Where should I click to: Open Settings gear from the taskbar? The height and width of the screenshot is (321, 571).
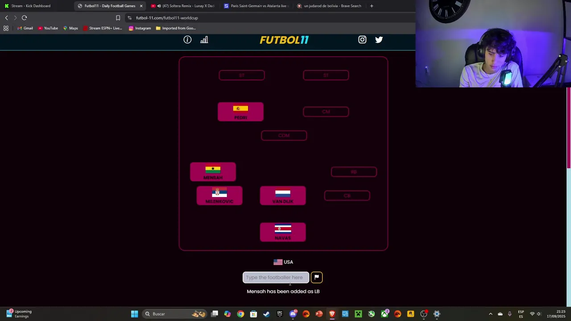437,314
